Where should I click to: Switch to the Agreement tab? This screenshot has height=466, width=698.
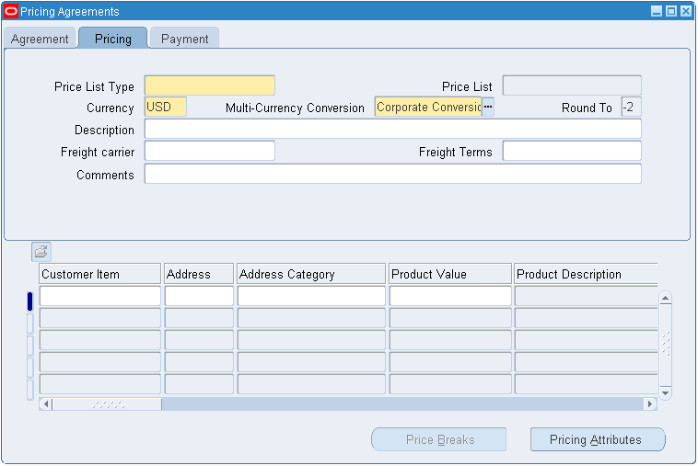click(40, 39)
